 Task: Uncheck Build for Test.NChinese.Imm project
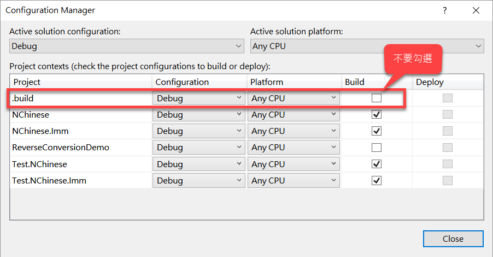tap(377, 180)
